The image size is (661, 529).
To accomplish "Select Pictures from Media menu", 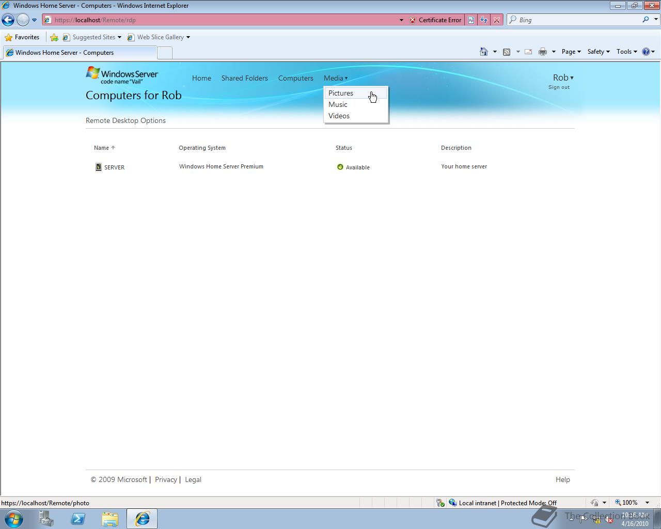I will point(356,93).
